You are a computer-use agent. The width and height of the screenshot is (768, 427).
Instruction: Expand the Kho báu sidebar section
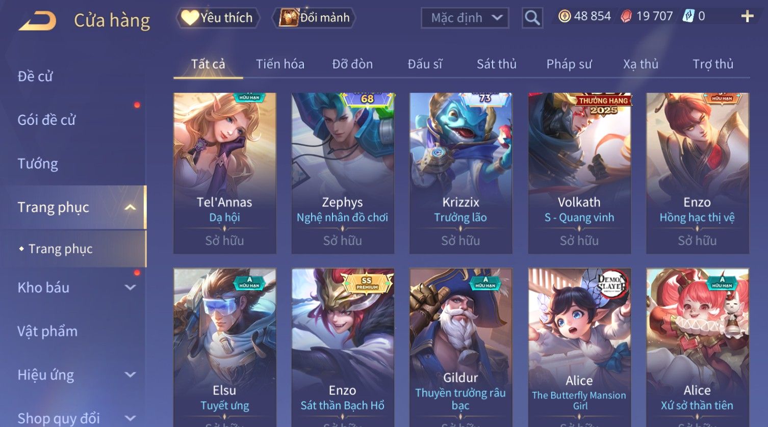[x=130, y=287]
